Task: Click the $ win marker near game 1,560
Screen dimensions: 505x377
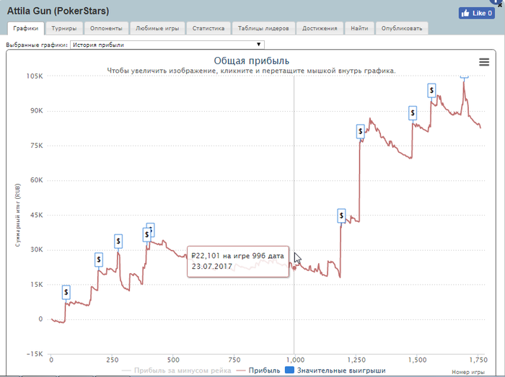Action: coord(431,90)
